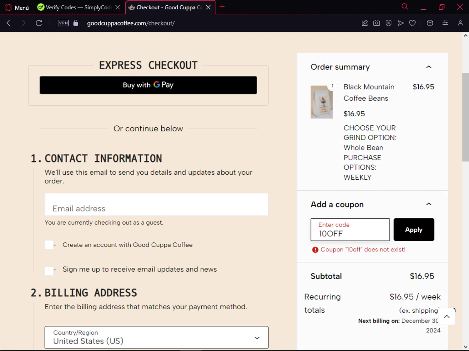Screen dimensions: 469x351
Task: Click the Black Mountain Coffee Beans title
Action: pyautogui.click(x=369, y=92)
